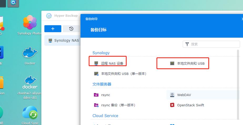Click the 备份目标 wizard heading
The width and height of the screenshot is (243, 125).
tap(98, 30)
